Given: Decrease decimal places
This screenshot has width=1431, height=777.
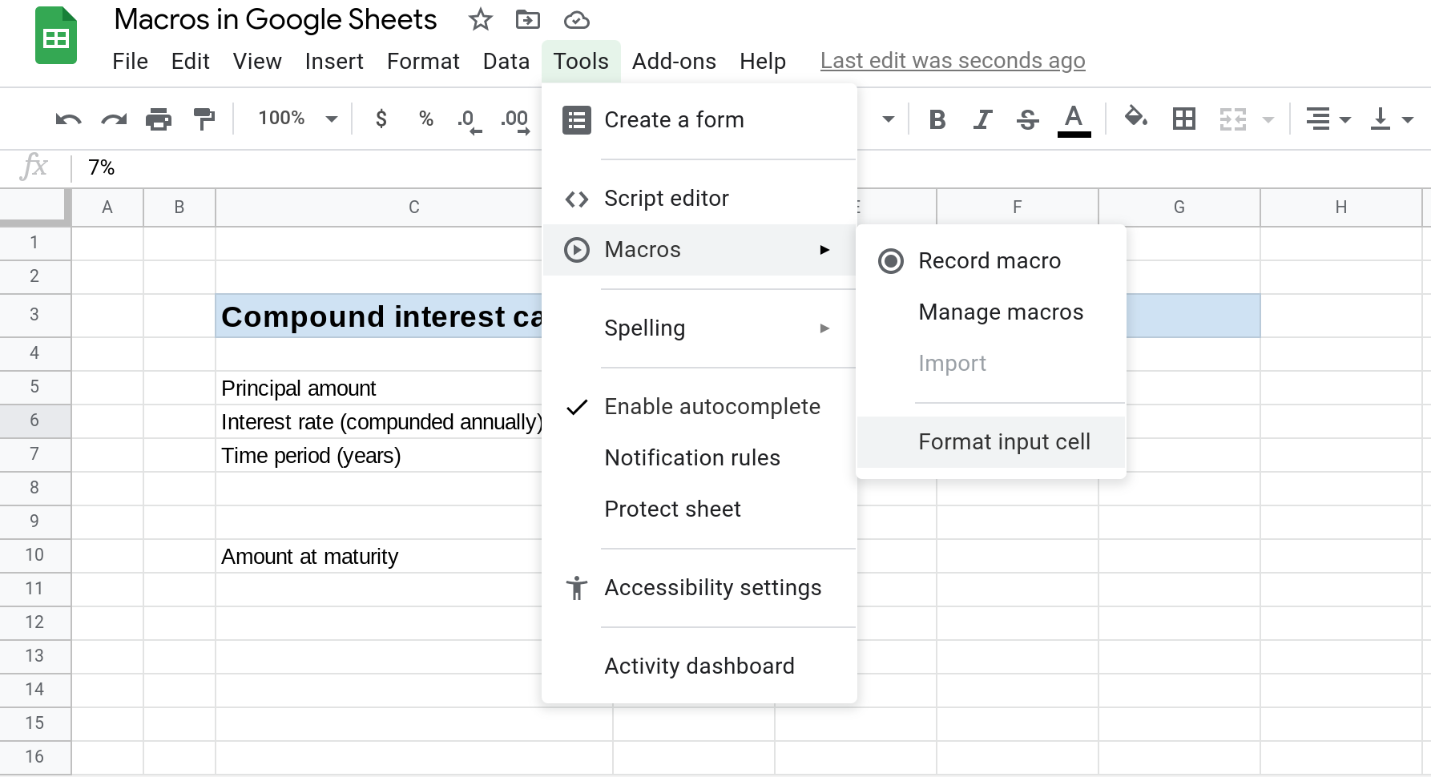Looking at the screenshot, I should pyautogui.click(x=470, y=121).
